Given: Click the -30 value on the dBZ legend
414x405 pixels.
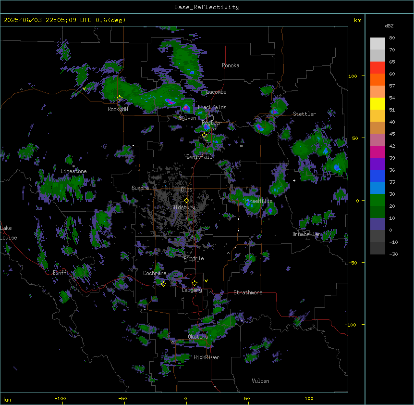Looking at the screenshot, I should pyautogui.click(x=393, y=254).
